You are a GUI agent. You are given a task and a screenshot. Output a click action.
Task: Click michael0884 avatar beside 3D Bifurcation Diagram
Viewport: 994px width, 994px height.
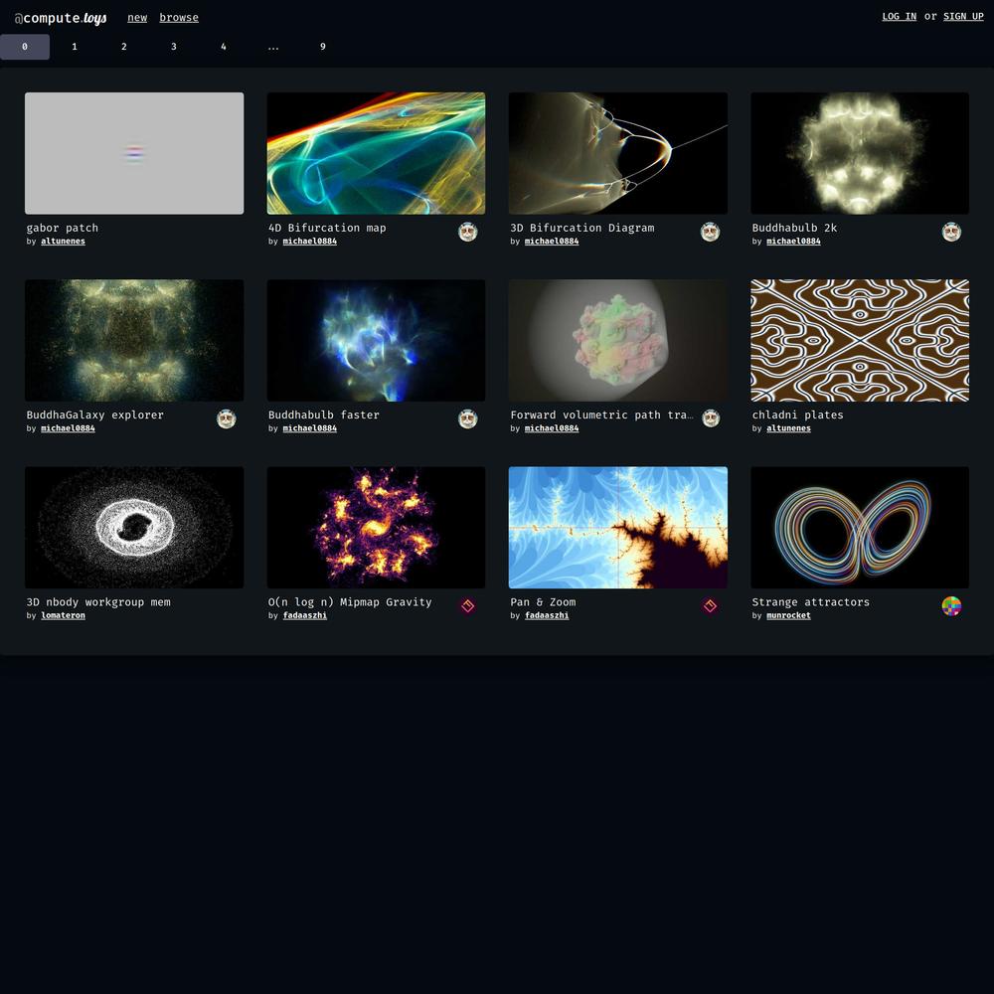point(710,232)
